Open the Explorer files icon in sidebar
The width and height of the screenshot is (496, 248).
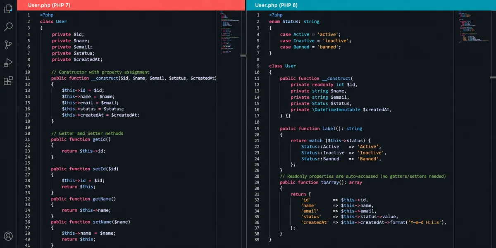8,9
